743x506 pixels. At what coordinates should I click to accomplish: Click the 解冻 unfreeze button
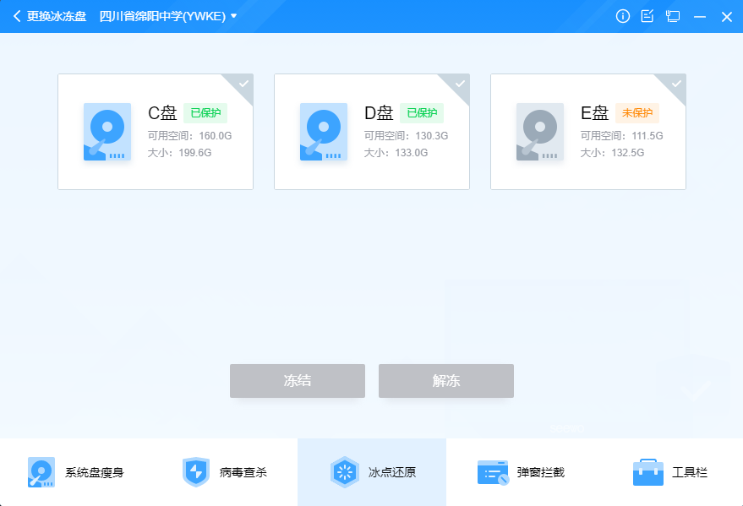click(445, 381)
